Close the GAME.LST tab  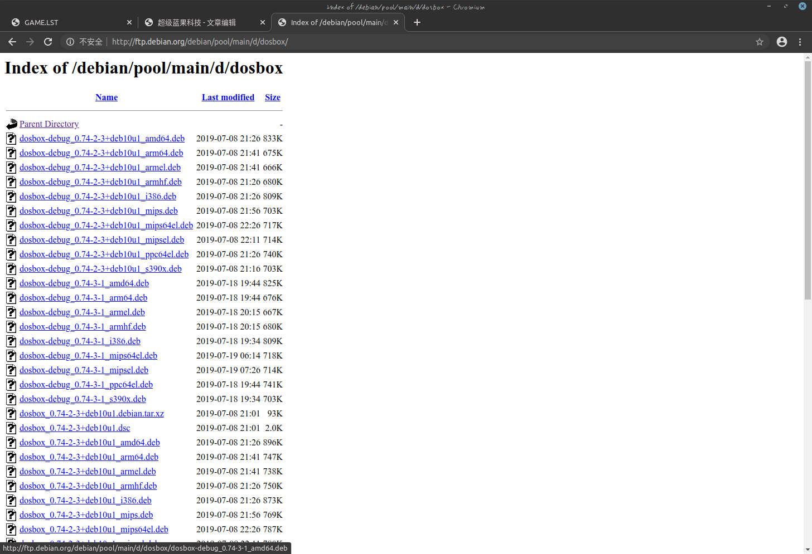[129, 22]
